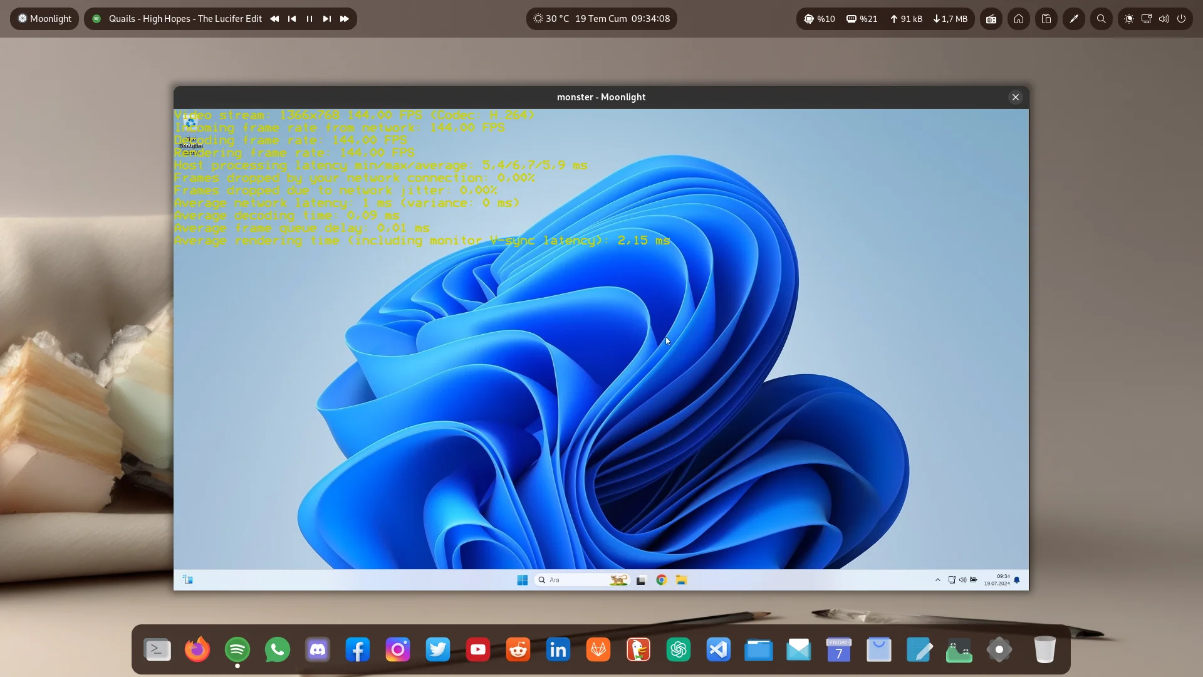This screenshot has width=1203, height=677.
Task: Click the Spotify track title in top bar
Action: coord(185,19)
